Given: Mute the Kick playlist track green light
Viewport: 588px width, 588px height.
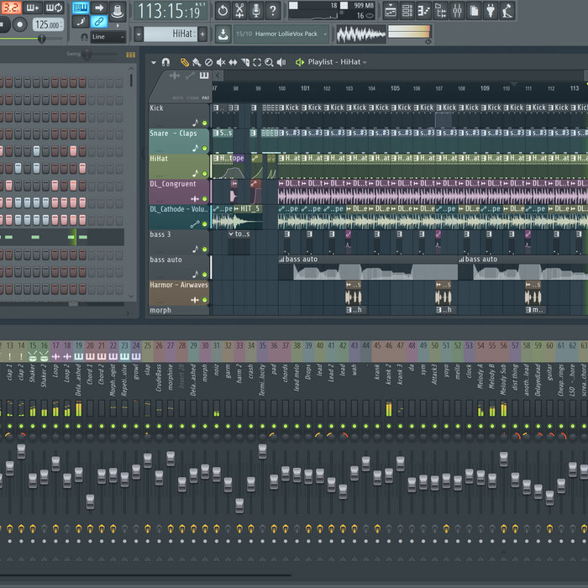Looking at the screenshot, I should click(x=205, y=123).
